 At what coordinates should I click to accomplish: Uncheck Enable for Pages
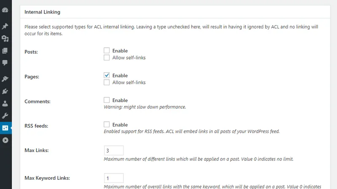(107, 75)
